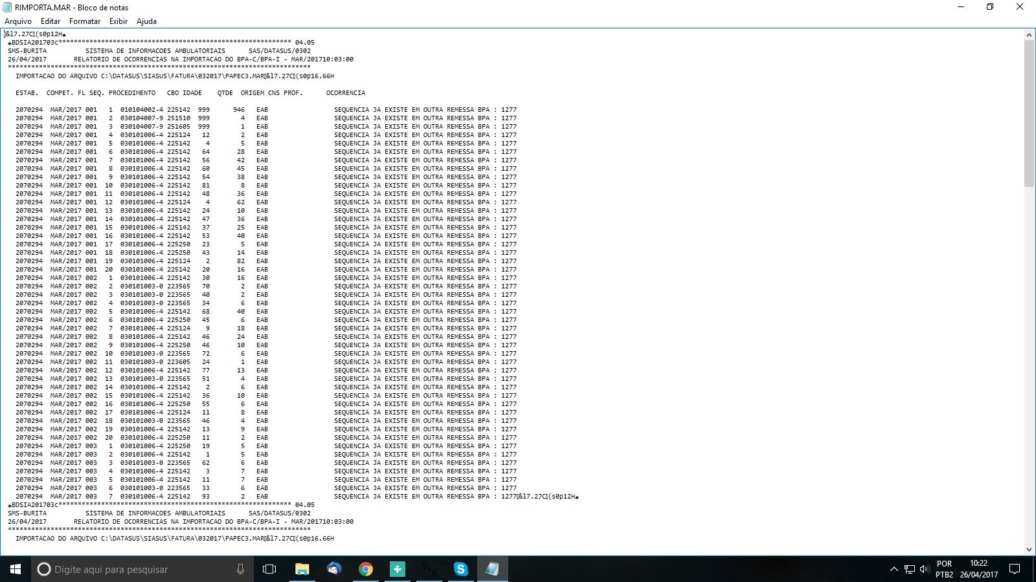Image resolution: width=1036 pixels, height=582 pixels.
Task: Open Thunderbird from the taskbar
Action: (334, 569)
